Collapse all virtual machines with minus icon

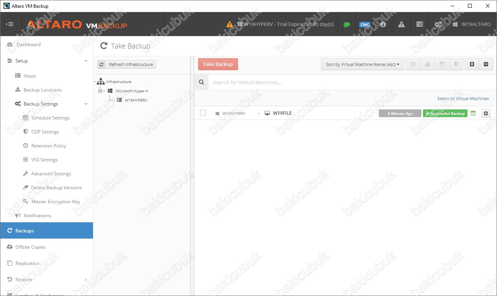[x=486, y=64]
